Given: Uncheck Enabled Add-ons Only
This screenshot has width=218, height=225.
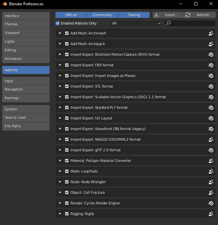Looking at the screenshot, I should [58, 23].
